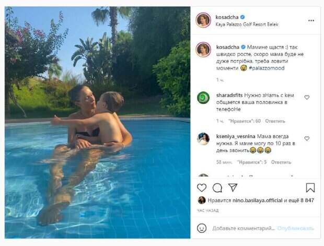Reply to the sharadsfits comment
The image size is (324, 246).
pyautogui.click(x=275, y=121)
